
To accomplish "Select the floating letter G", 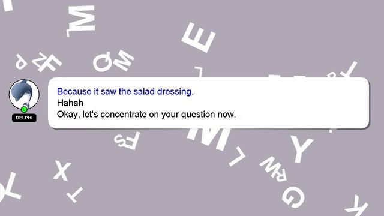I will (293, 197).
